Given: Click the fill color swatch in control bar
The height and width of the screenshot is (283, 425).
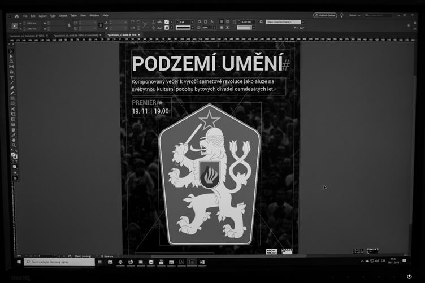Looking at the screenshot, I should [x=167, y=22].
